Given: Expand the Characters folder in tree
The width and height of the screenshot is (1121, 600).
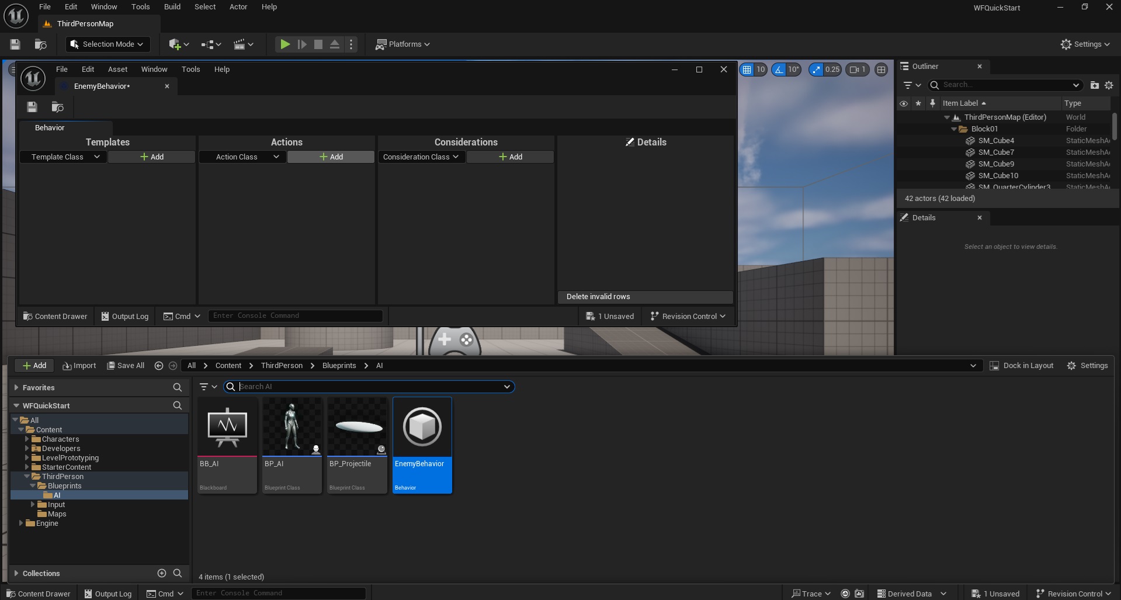Looking at the screenshot, I should (27, 439).
